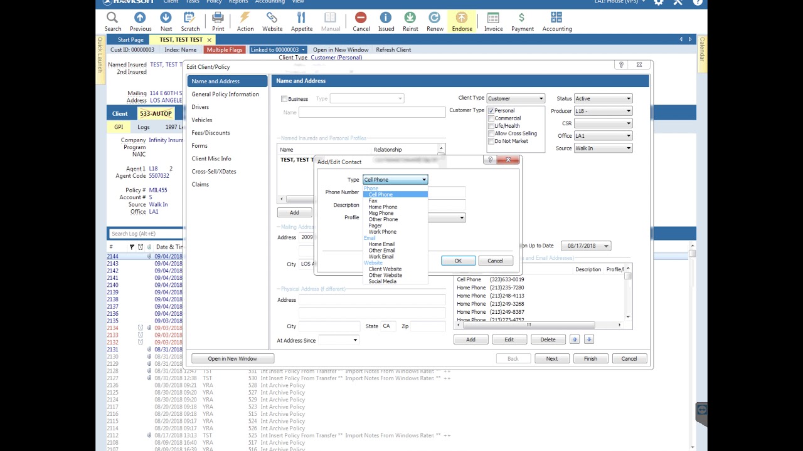The height and width of the screenshot is (451, 803).
Task: Go to Previous client via toolbar
Action: (141, 21)
